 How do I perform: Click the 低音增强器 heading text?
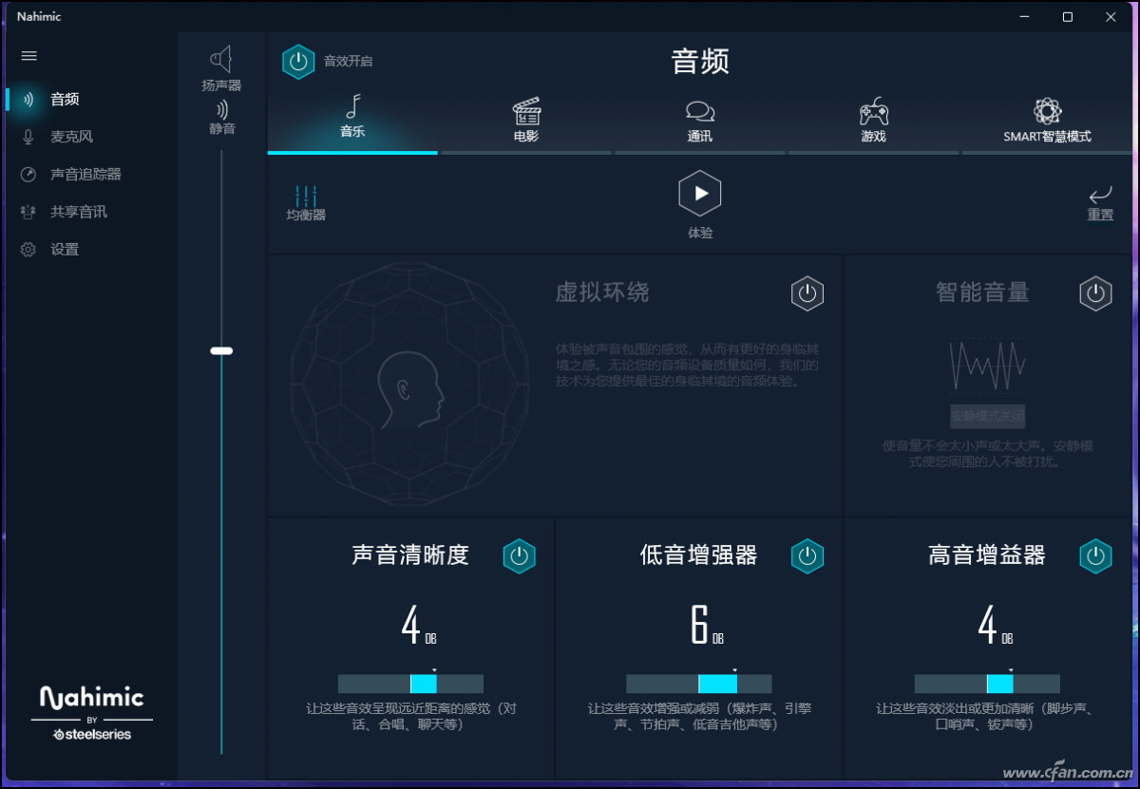[699, 555]
